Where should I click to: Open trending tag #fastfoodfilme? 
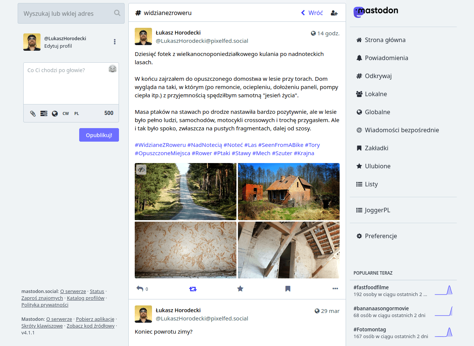[x=371, y=287]
